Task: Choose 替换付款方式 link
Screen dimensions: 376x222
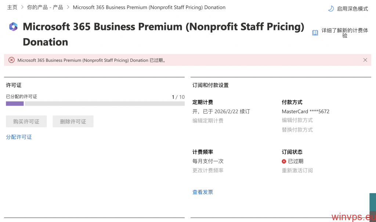Action: click(x=297, y=130)
